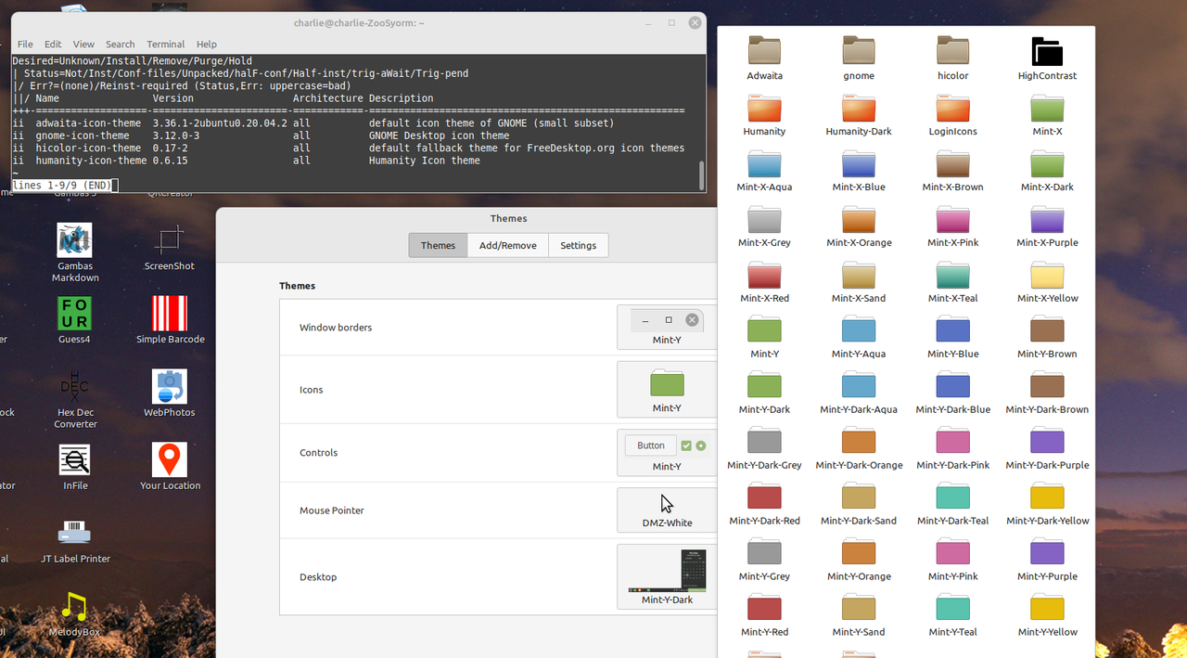The image size is (1187, 658).
Task: Select the Adwaita icon theme folder
Action: tap(764, 59)
